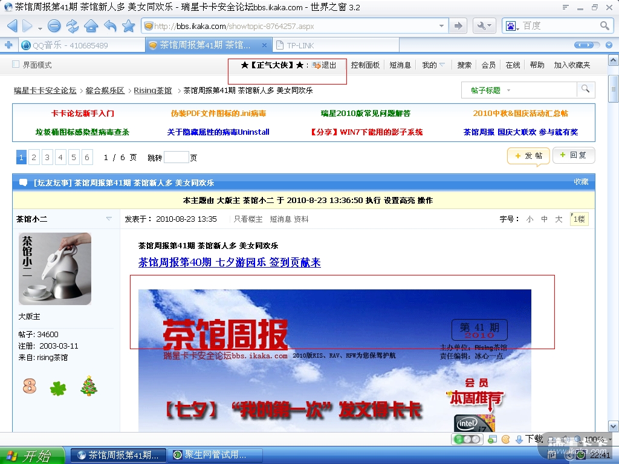Click the forum search magnifier button
619x464 pixels.
585,89
